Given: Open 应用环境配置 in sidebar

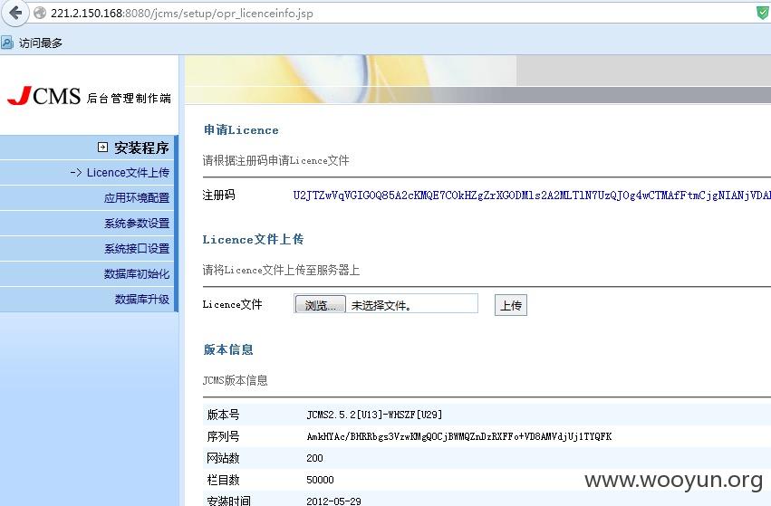Looking at the screenshot, I should 137,198.
